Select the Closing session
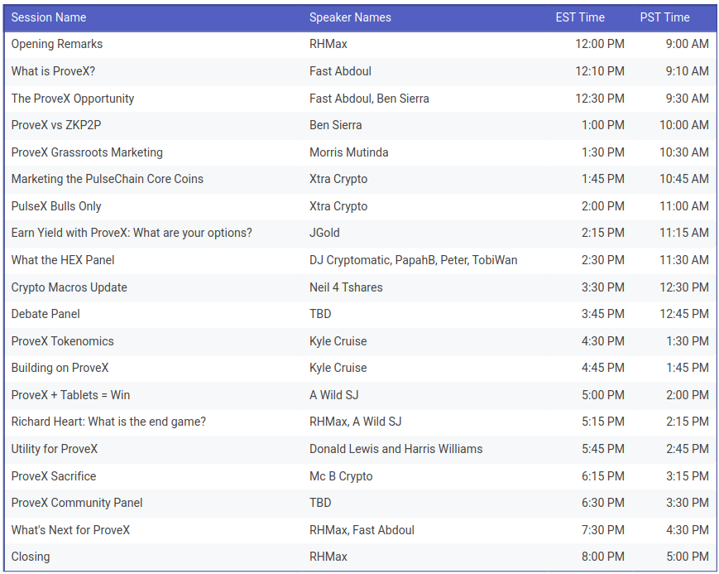This screenshot has width=719, height=574. click(x=31, y=557)
